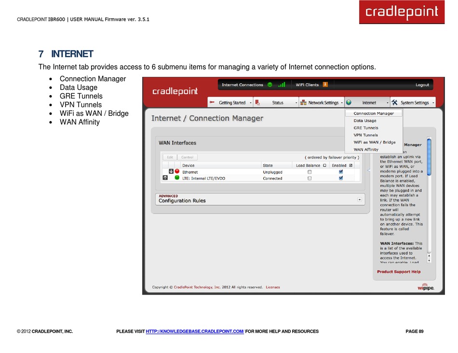
Task: Toggle Load Balance checkbox for Ethernet
Action: [x=310, y=172]
